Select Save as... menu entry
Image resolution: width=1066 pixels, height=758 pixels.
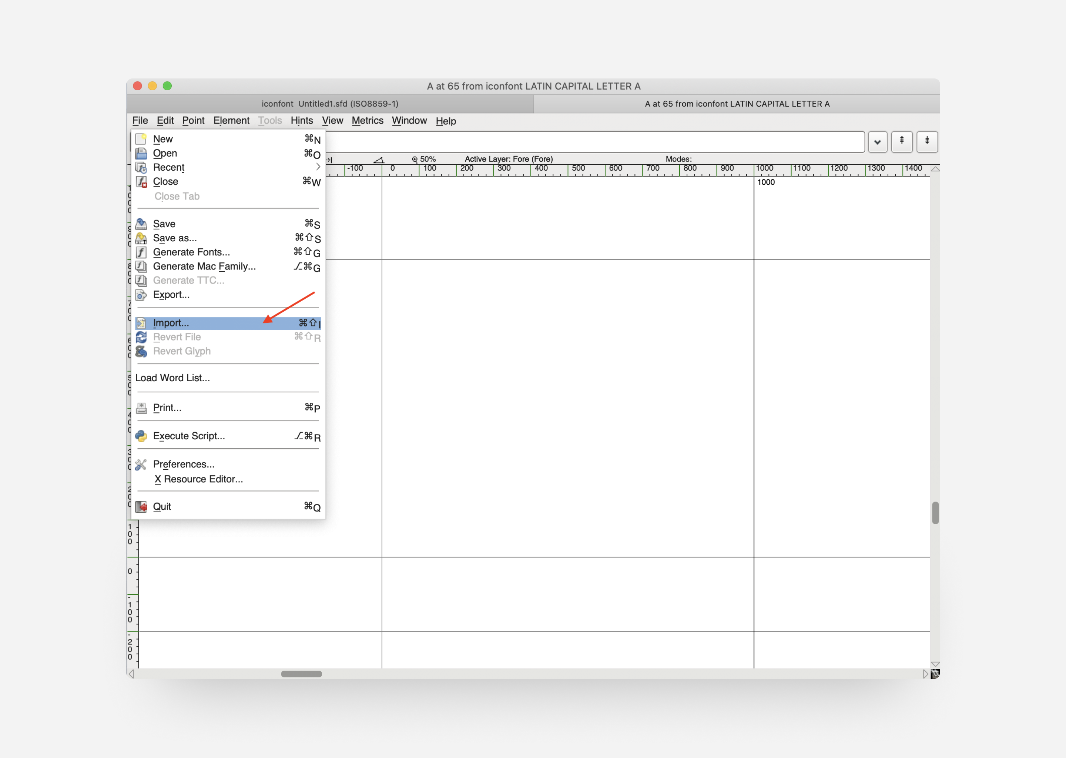coord(228,238)
